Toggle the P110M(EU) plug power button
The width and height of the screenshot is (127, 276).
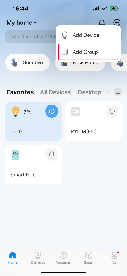[112, 111]
